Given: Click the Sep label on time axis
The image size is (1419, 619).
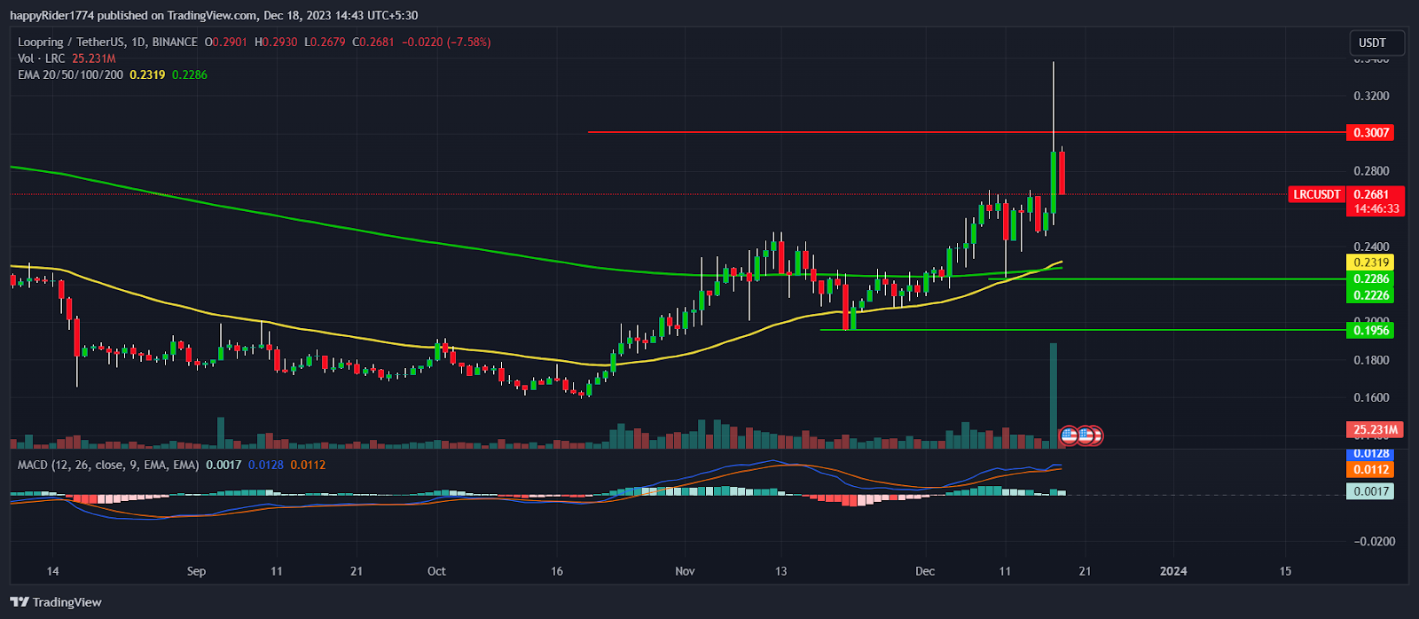Looking at the screenshot, I should click(196, 571).
